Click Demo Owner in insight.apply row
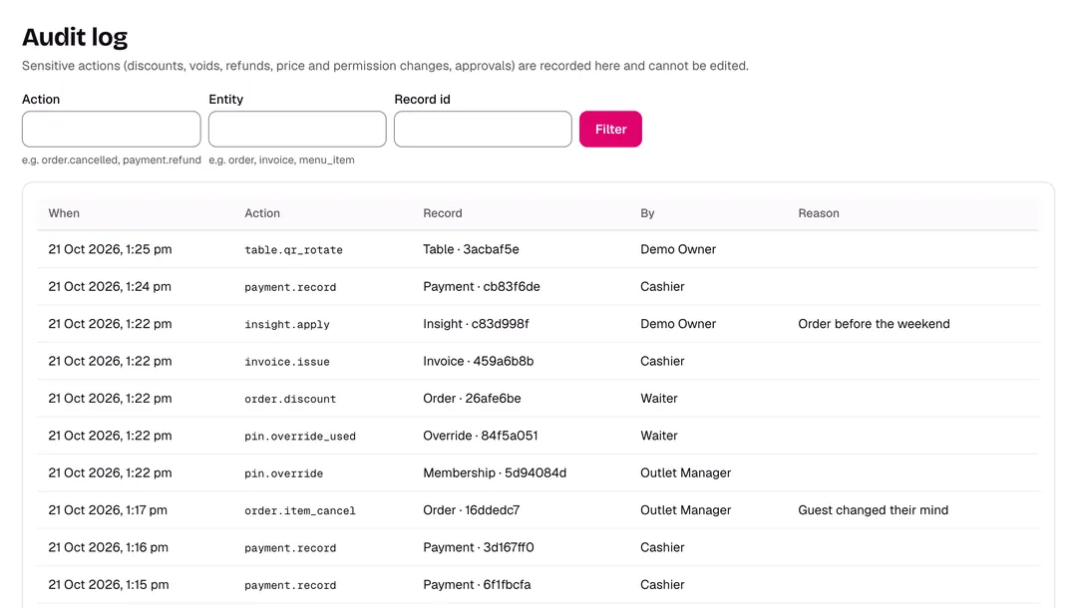The width and height of the screenshot is (1077, 608). tap(678, 323)
